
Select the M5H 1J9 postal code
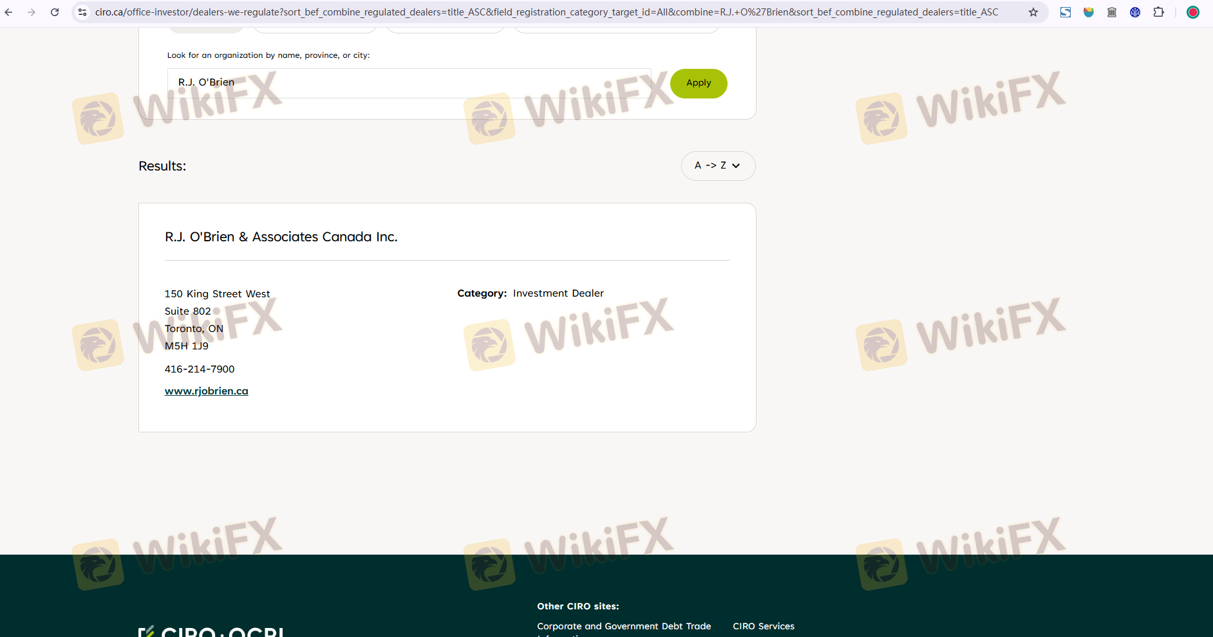click(187, 346)
